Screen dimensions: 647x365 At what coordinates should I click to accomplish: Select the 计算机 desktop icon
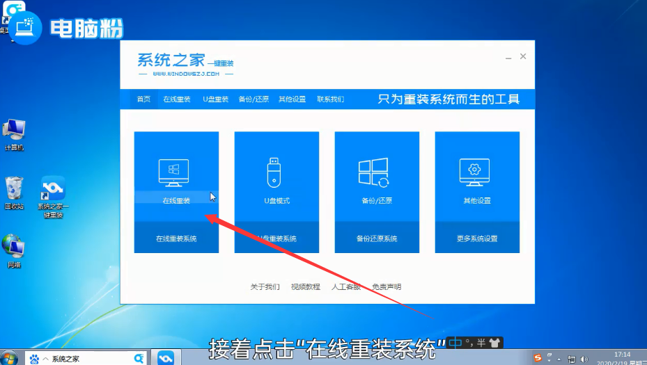click(14, 135)
